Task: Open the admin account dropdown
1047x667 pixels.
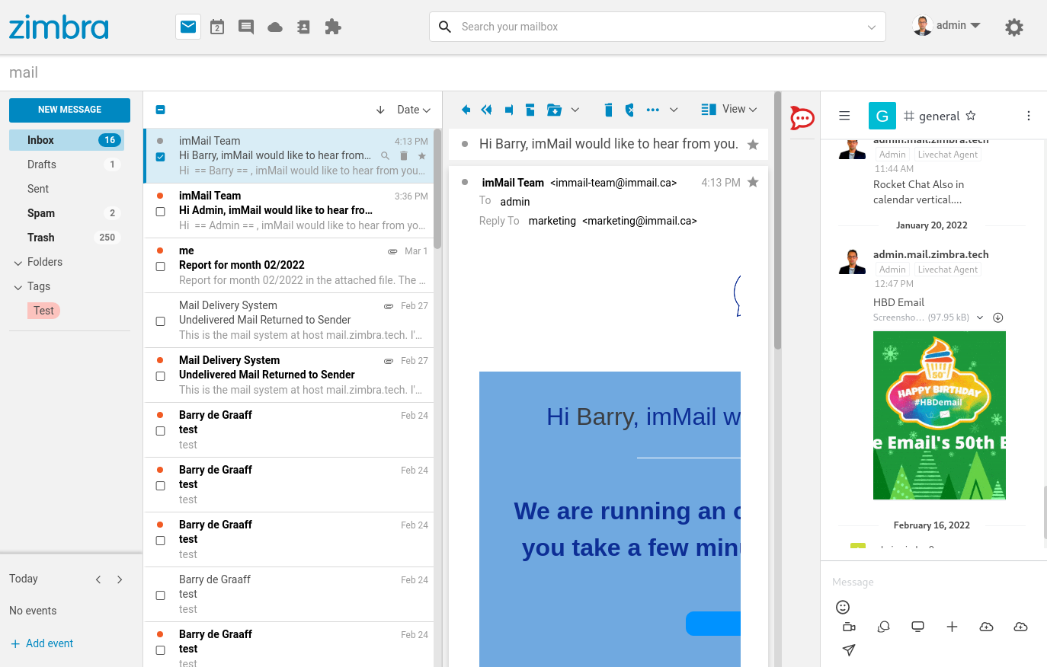Action: pyautogui.click(x=946, y=26)
